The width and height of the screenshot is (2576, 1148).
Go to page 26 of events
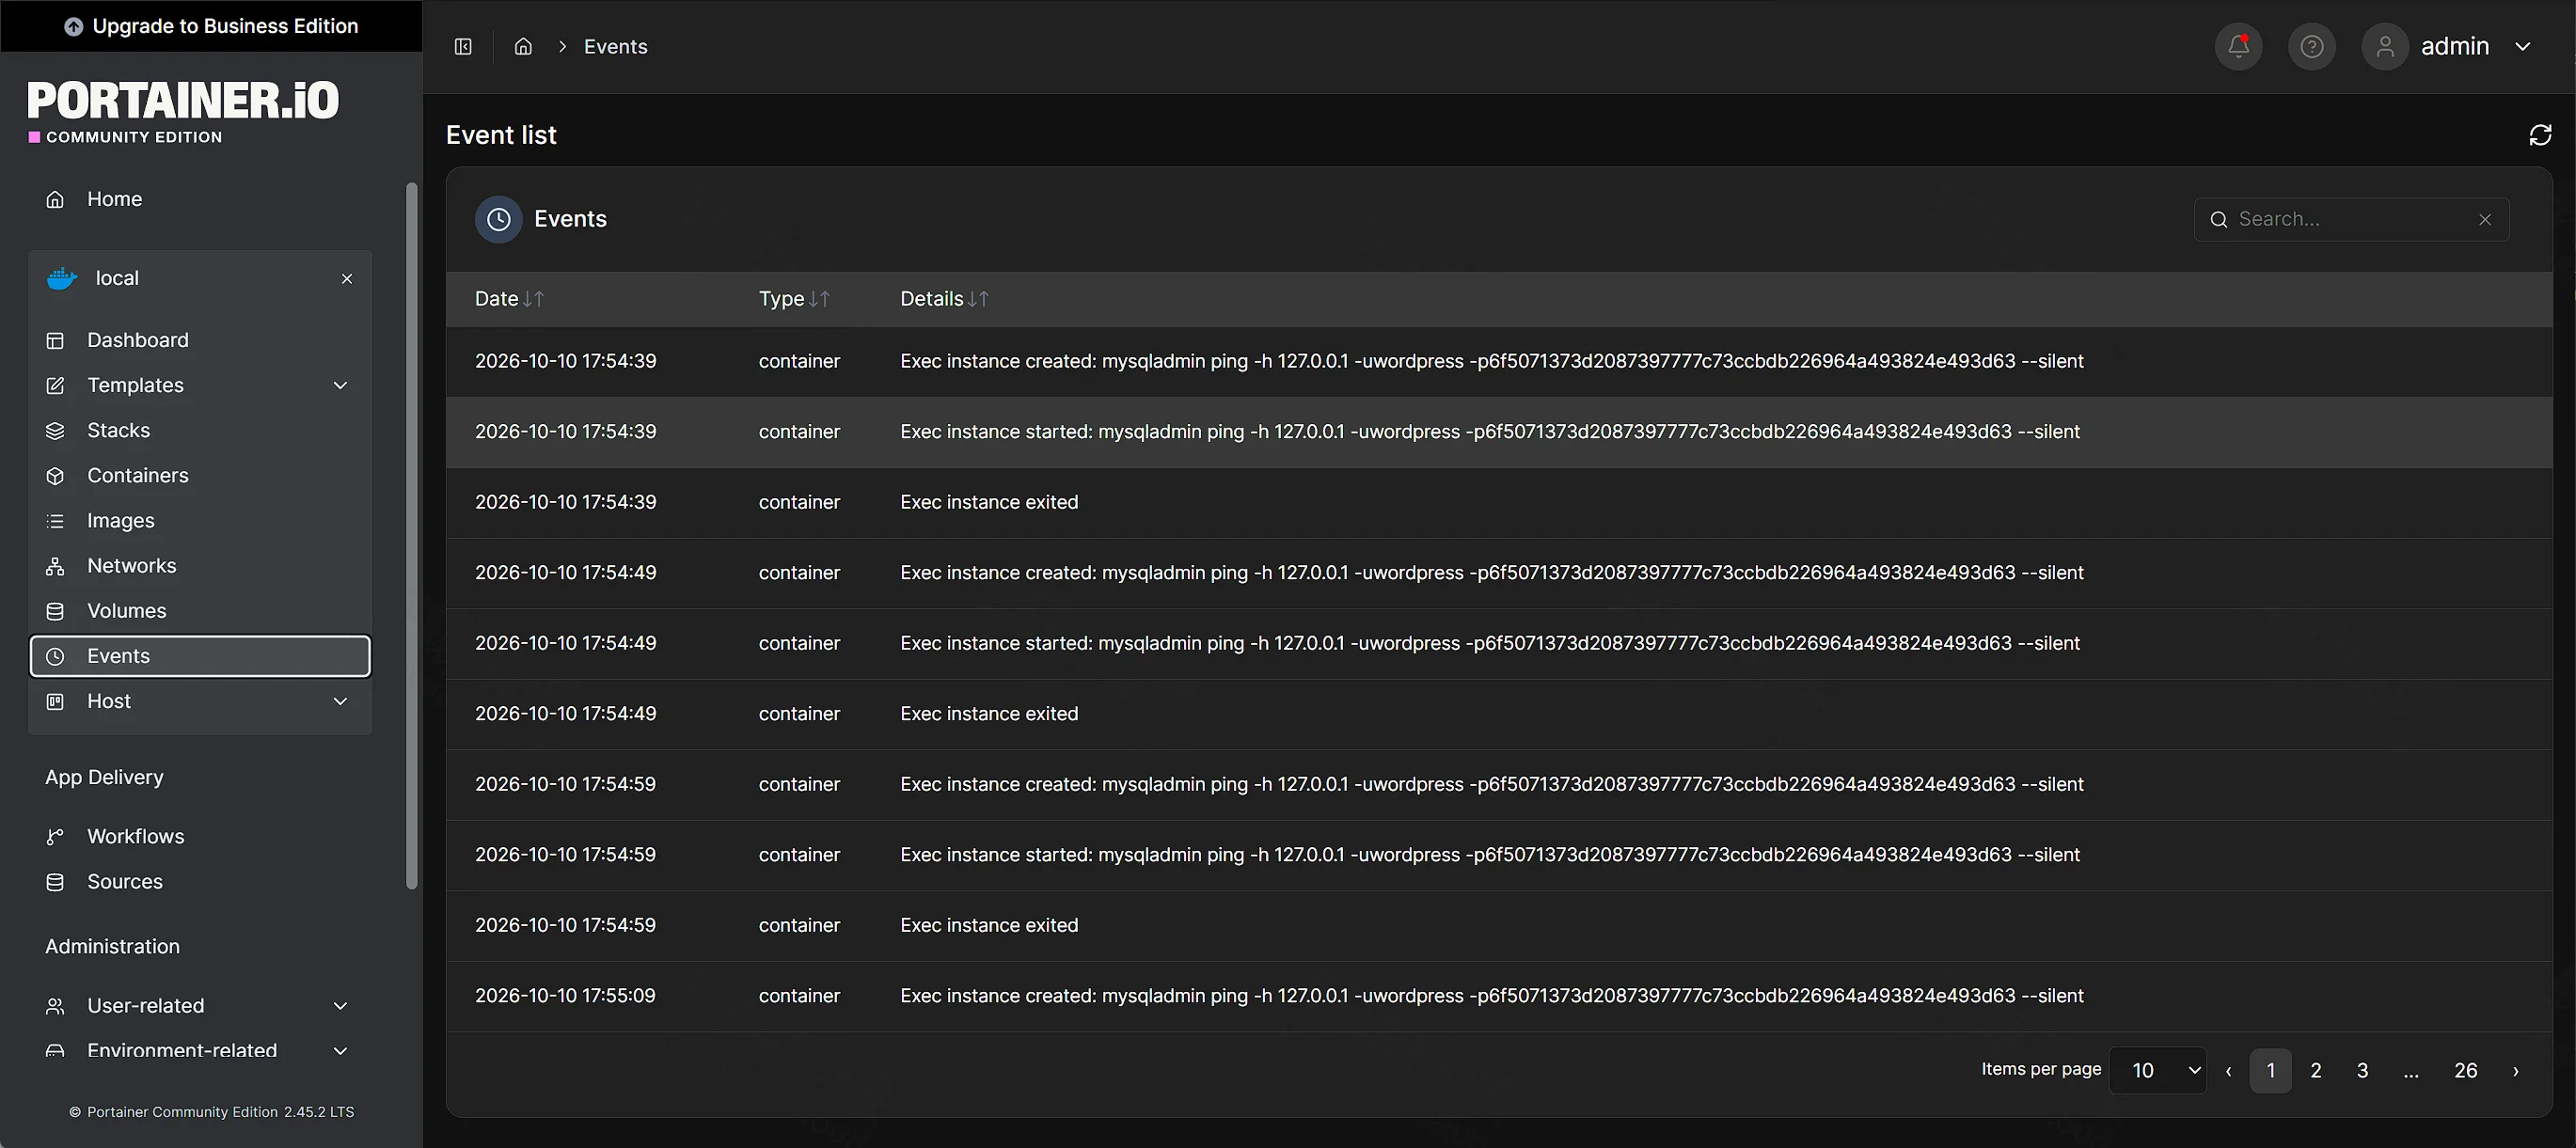pyautogui.click(x=2465, y=1070)
